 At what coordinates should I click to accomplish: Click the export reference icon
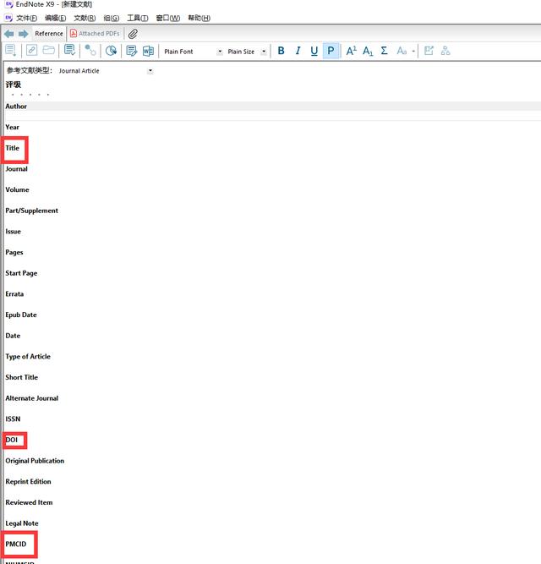429,51
